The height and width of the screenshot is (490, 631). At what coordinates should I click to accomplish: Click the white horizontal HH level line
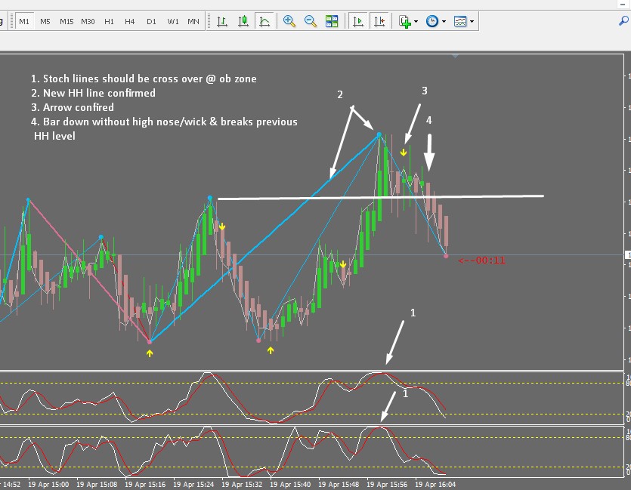pyautogui.click(x=381, y=197)
